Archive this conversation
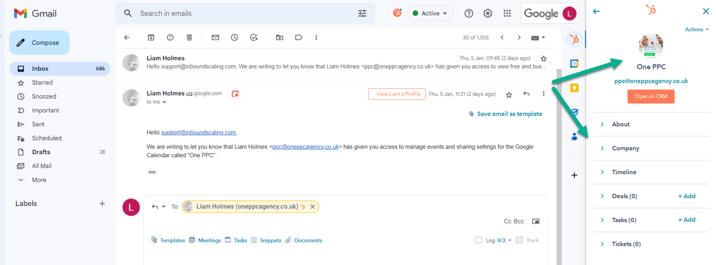Screen dimensions: 716x265 tap(151, 38)
